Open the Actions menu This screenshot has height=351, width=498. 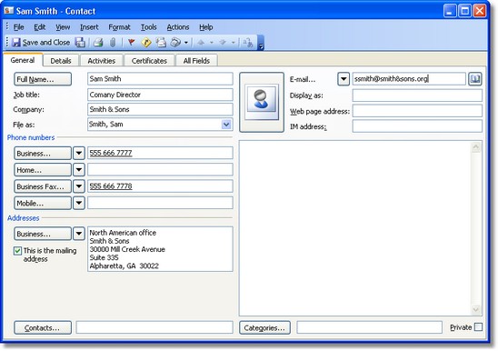pos(178,27)
